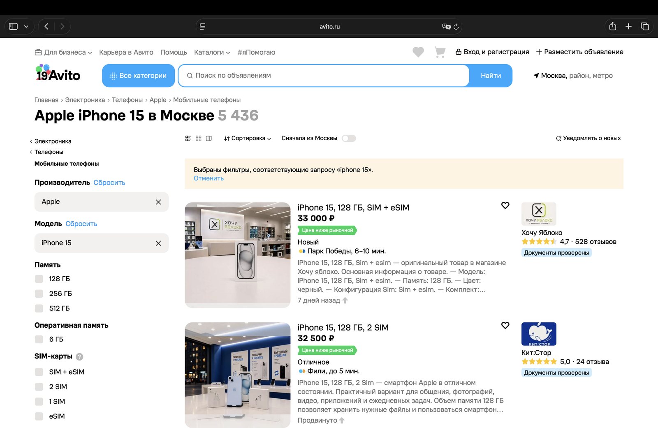Open the Хочу Яблоко store listing photo

click(x=238, y=255)
